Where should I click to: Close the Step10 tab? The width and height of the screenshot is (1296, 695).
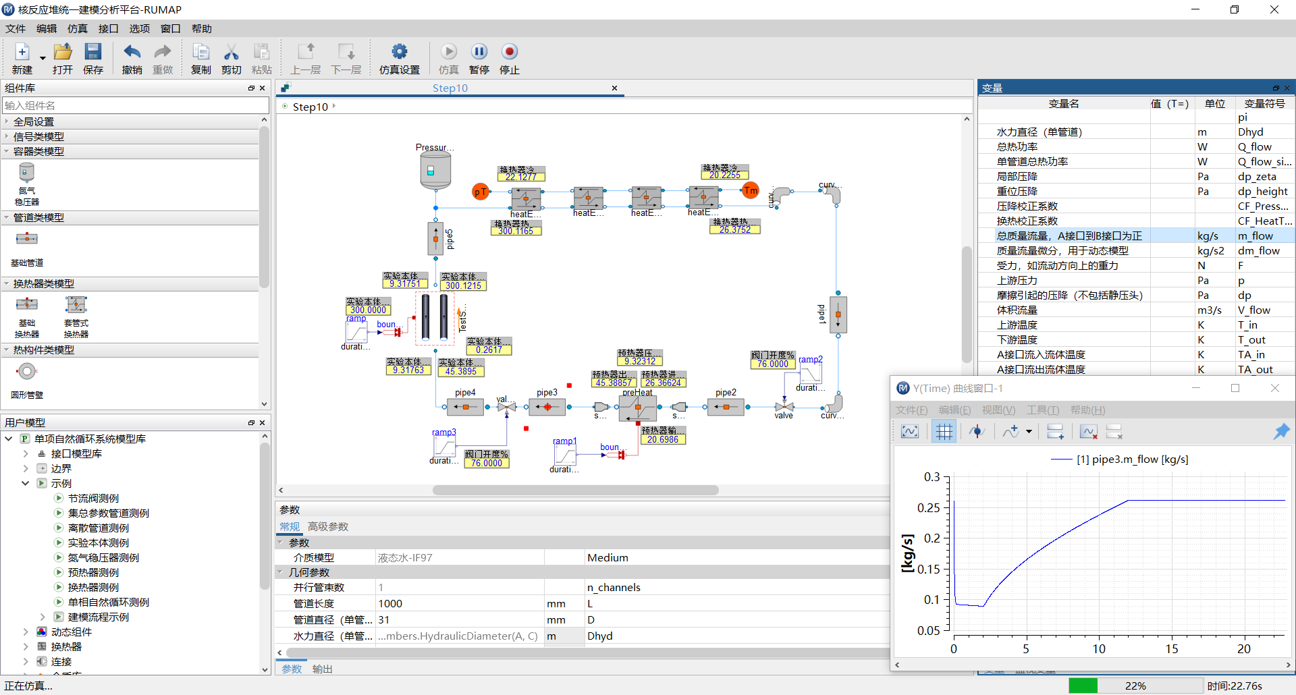(614, 88)
